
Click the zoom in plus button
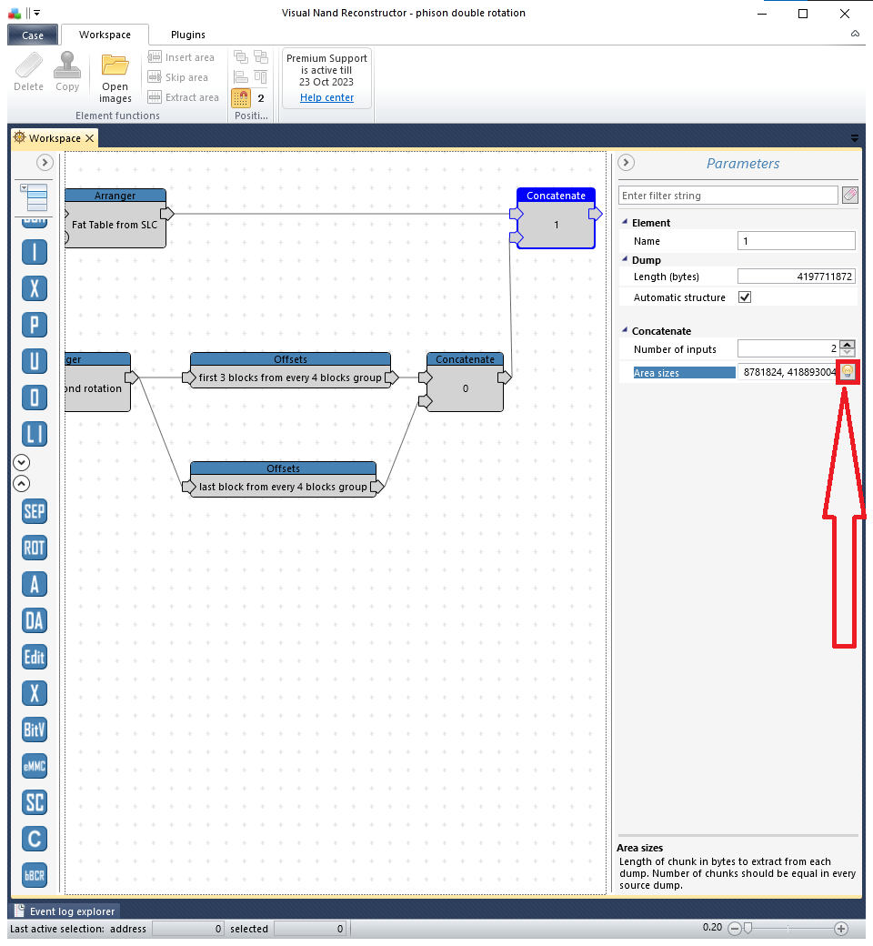(x=841, y=928)
